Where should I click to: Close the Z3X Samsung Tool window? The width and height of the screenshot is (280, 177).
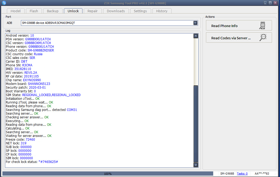pyautogui.click(x=275, y=3)
